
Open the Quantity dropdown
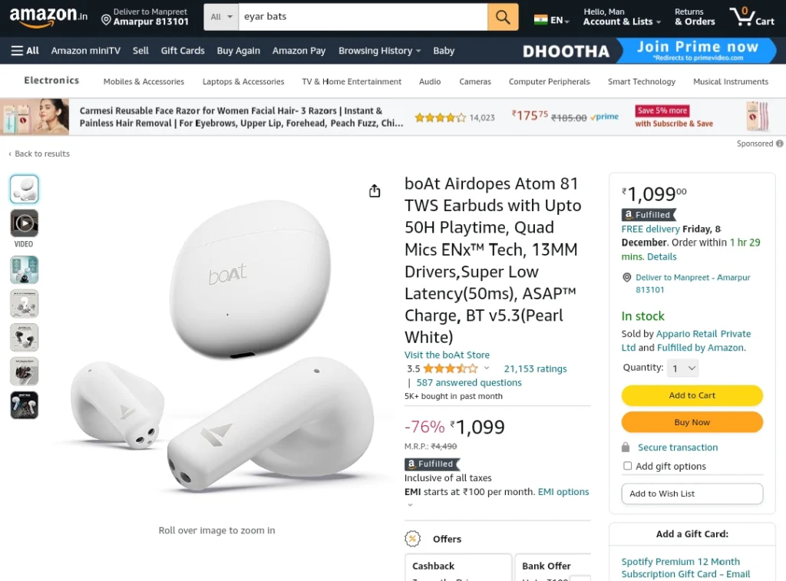(682, 368)
